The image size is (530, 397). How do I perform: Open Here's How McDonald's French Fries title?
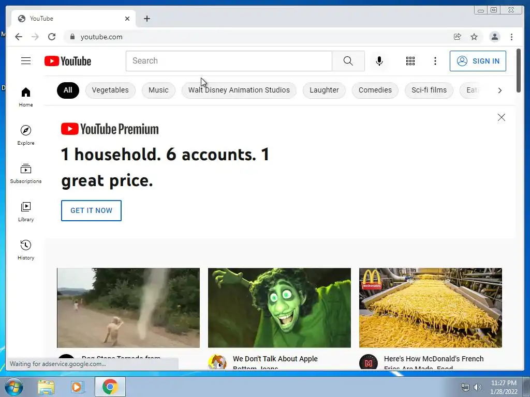click(x=434, y=362)
